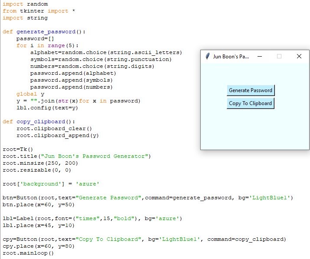Screen dimensions: 310x259
Task: Click the Generate Password button
Action: click(251, 90)
